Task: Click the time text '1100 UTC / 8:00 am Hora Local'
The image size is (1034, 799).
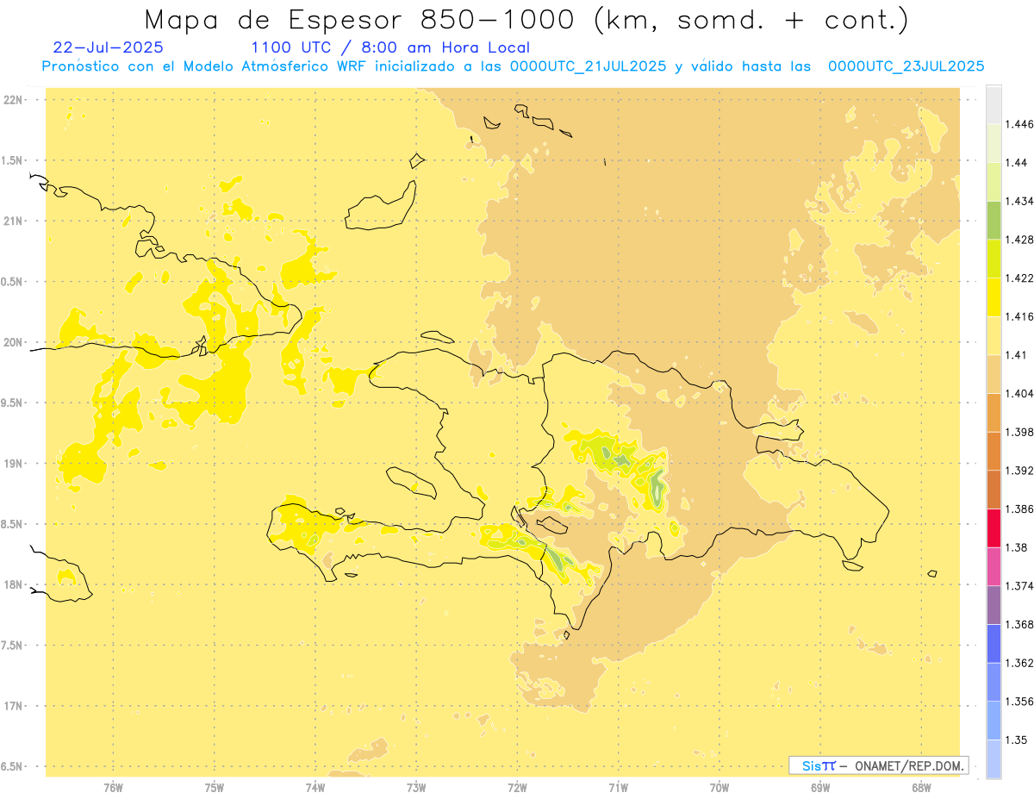Action: [x=390, y=47]
